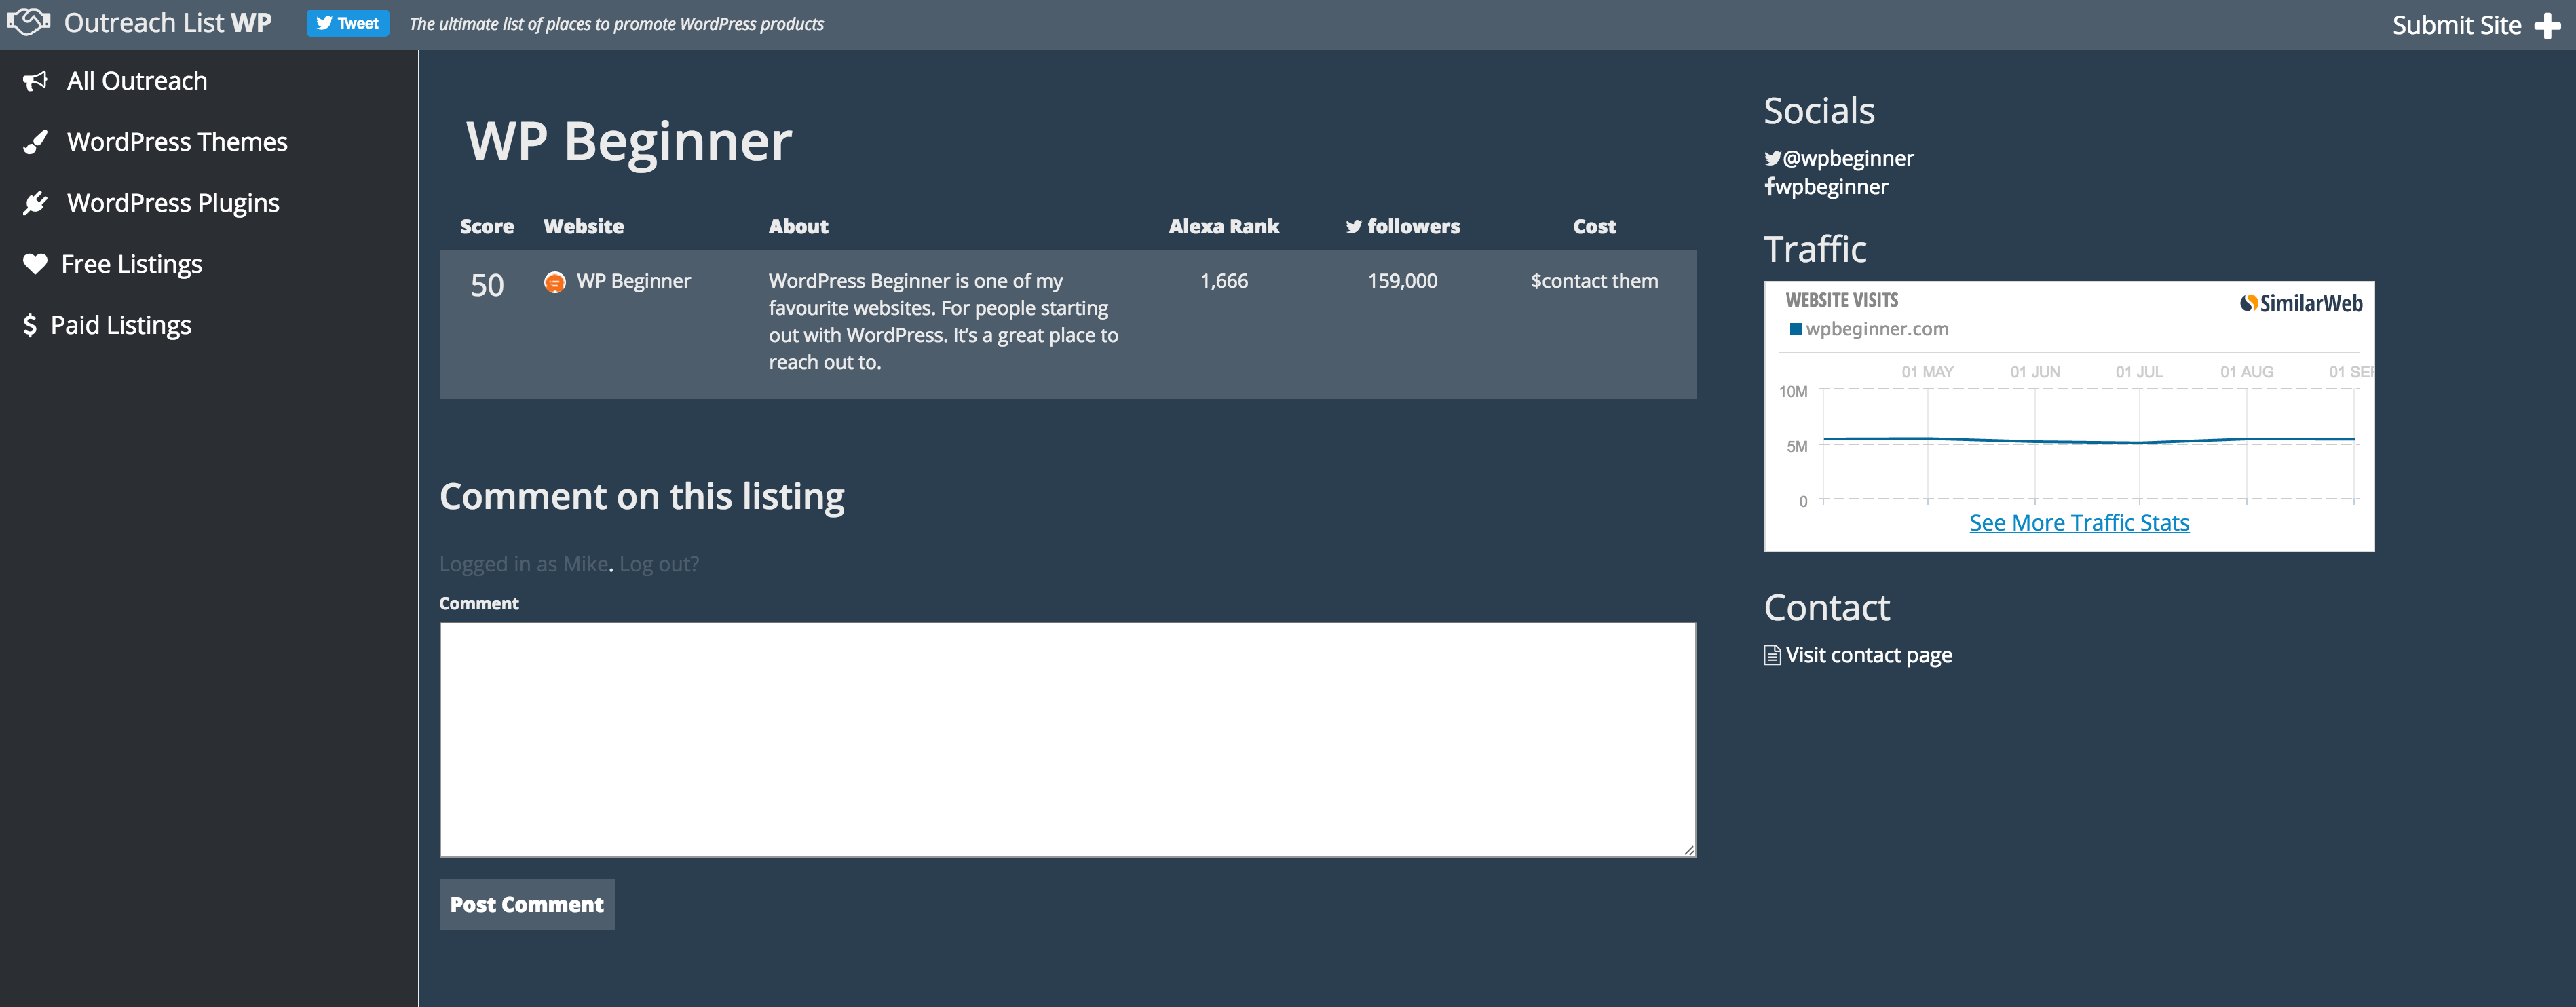Image resolution: width=2576 pixels, height=1007 pixels.
Task: Click the orange WP Beginner favicon
Action: pyautogui.click(x=554, y=282)
